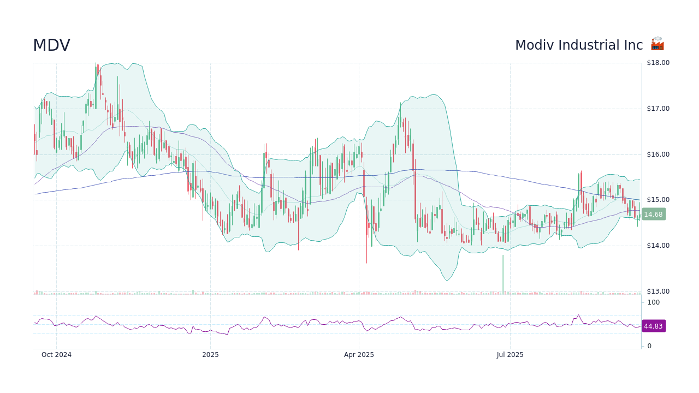Click the 2025 date axis label

point(210,355)
